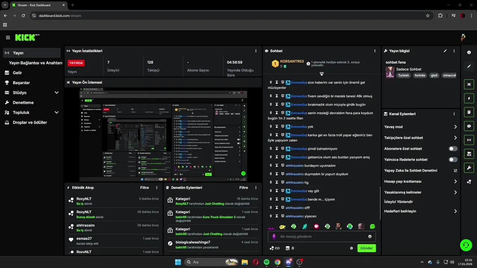Insert the green smiley blob emote
477x268 pixels.
point(372,226)
